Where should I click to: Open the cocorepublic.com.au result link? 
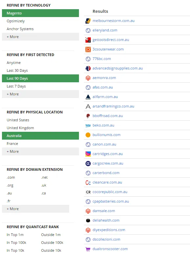point(110,192)
